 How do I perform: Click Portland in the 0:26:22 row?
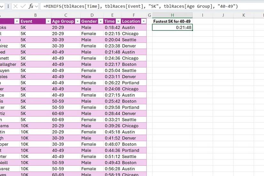click(x=131, y=83)
